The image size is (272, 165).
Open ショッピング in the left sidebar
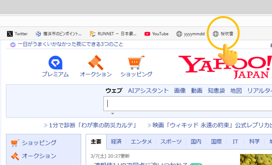[39, 143]
